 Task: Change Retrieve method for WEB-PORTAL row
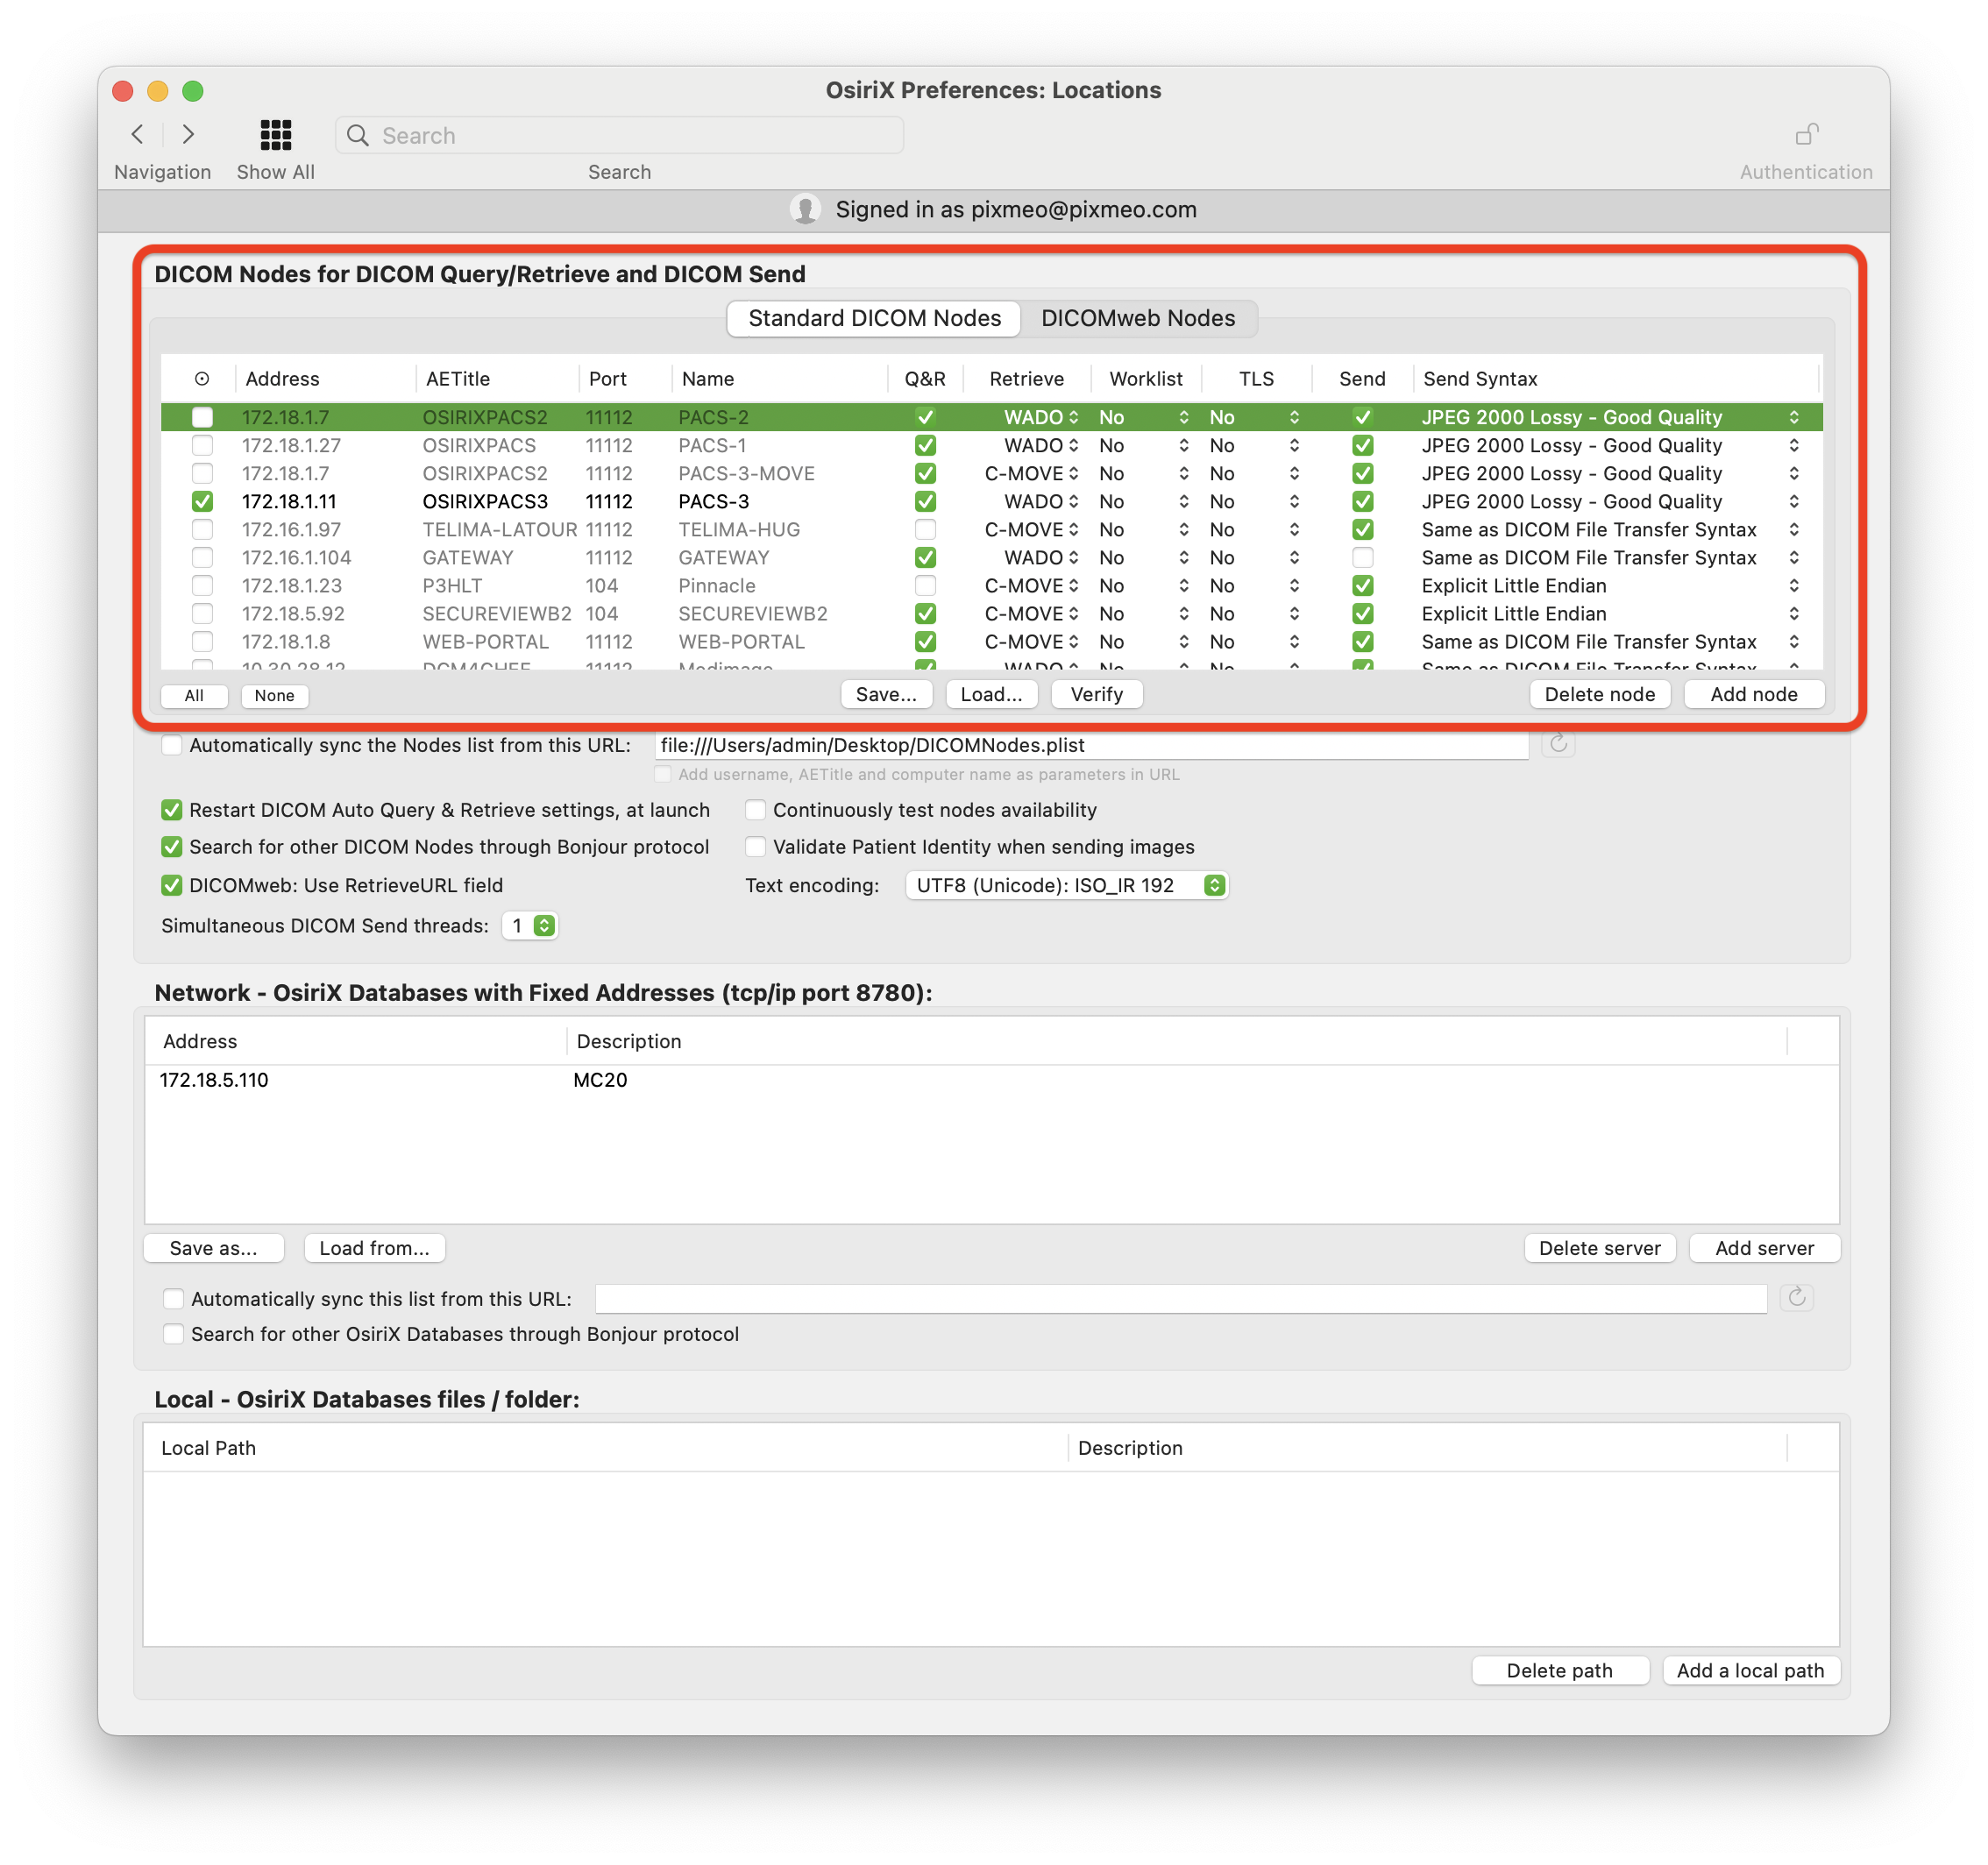click(1030, 642)
